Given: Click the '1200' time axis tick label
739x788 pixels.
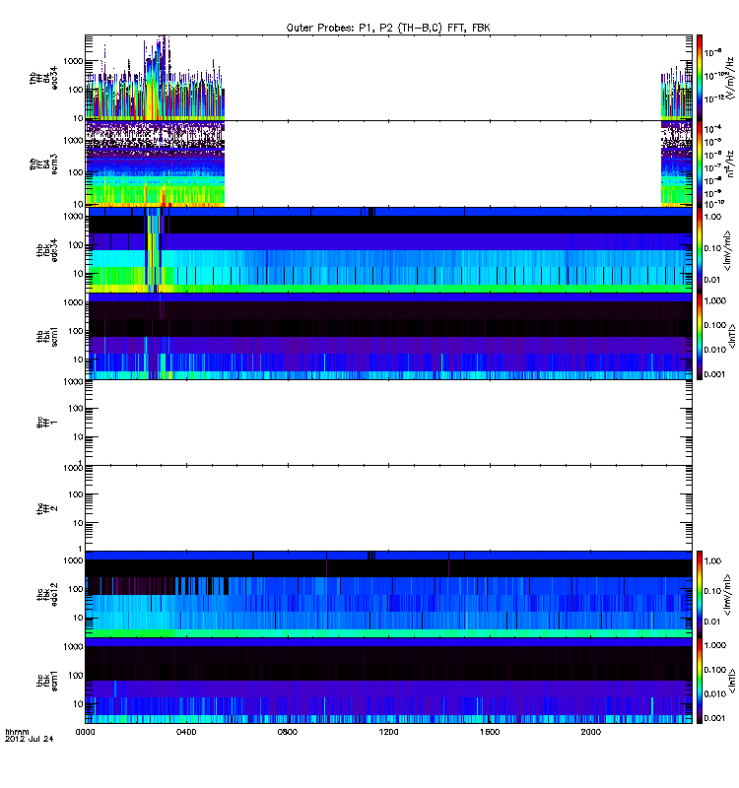Looking at the screenshot, I should (x=388, y=732).
